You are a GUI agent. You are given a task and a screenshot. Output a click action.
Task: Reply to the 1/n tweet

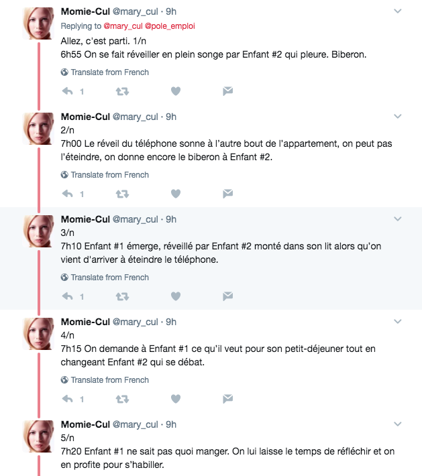(67, 91)
